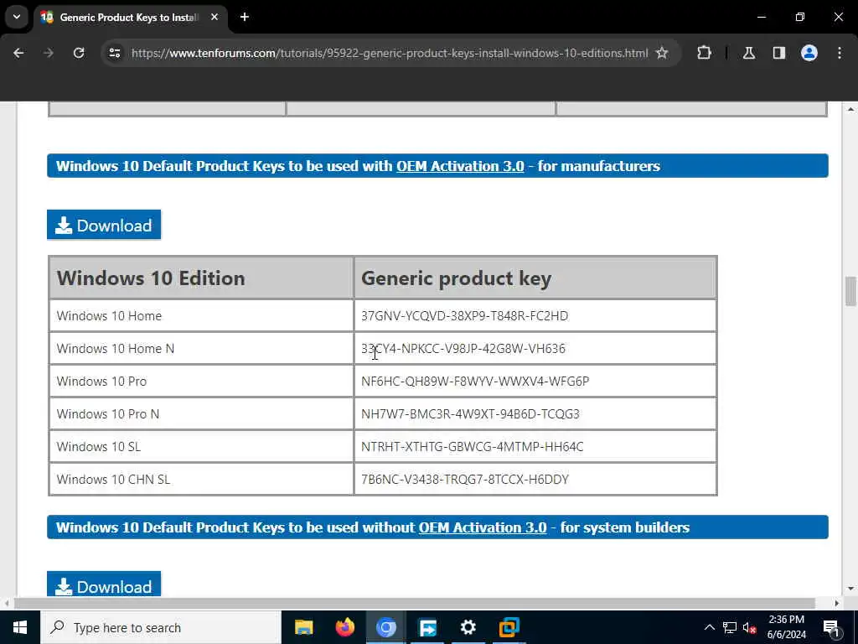Screen dimensions: 858x644
Task: Bookmark this page with the star icon
Action: [662, 53]
